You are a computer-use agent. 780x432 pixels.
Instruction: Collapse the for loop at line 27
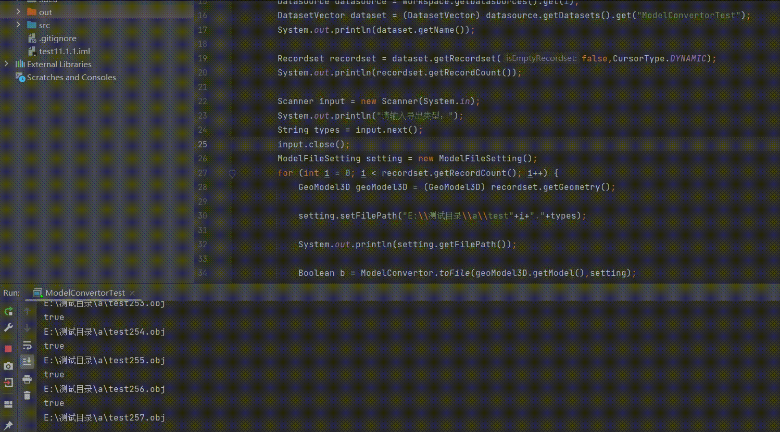pos(232,173)
